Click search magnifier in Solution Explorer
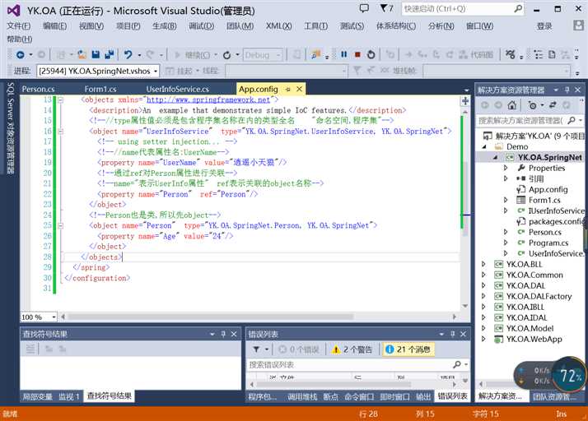 [572, 120]
